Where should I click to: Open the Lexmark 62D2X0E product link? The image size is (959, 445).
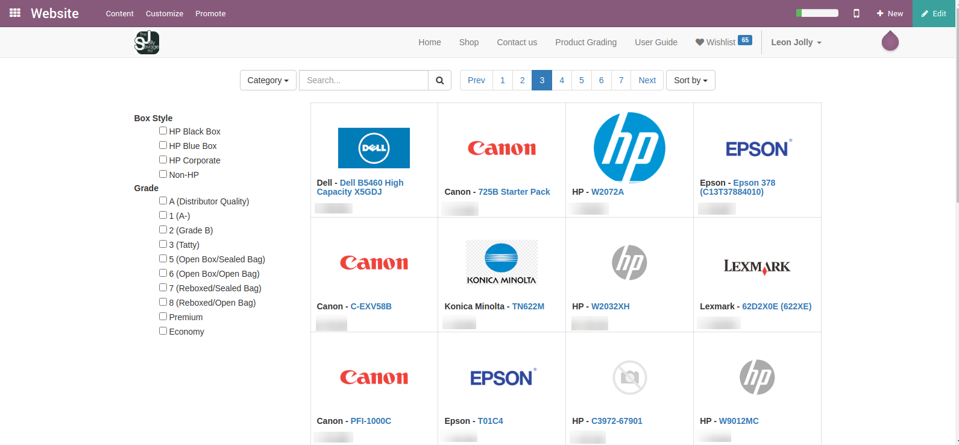click(x=776, y=306)
